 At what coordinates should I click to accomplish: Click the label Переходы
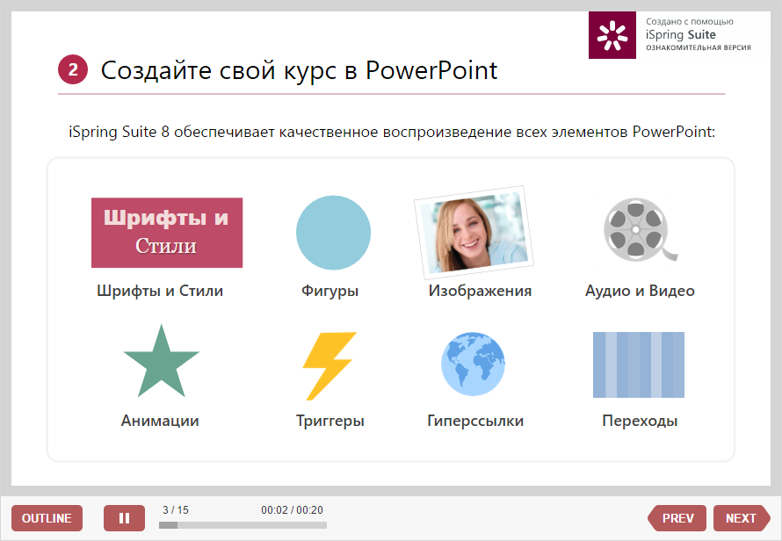tap(640, 421)
